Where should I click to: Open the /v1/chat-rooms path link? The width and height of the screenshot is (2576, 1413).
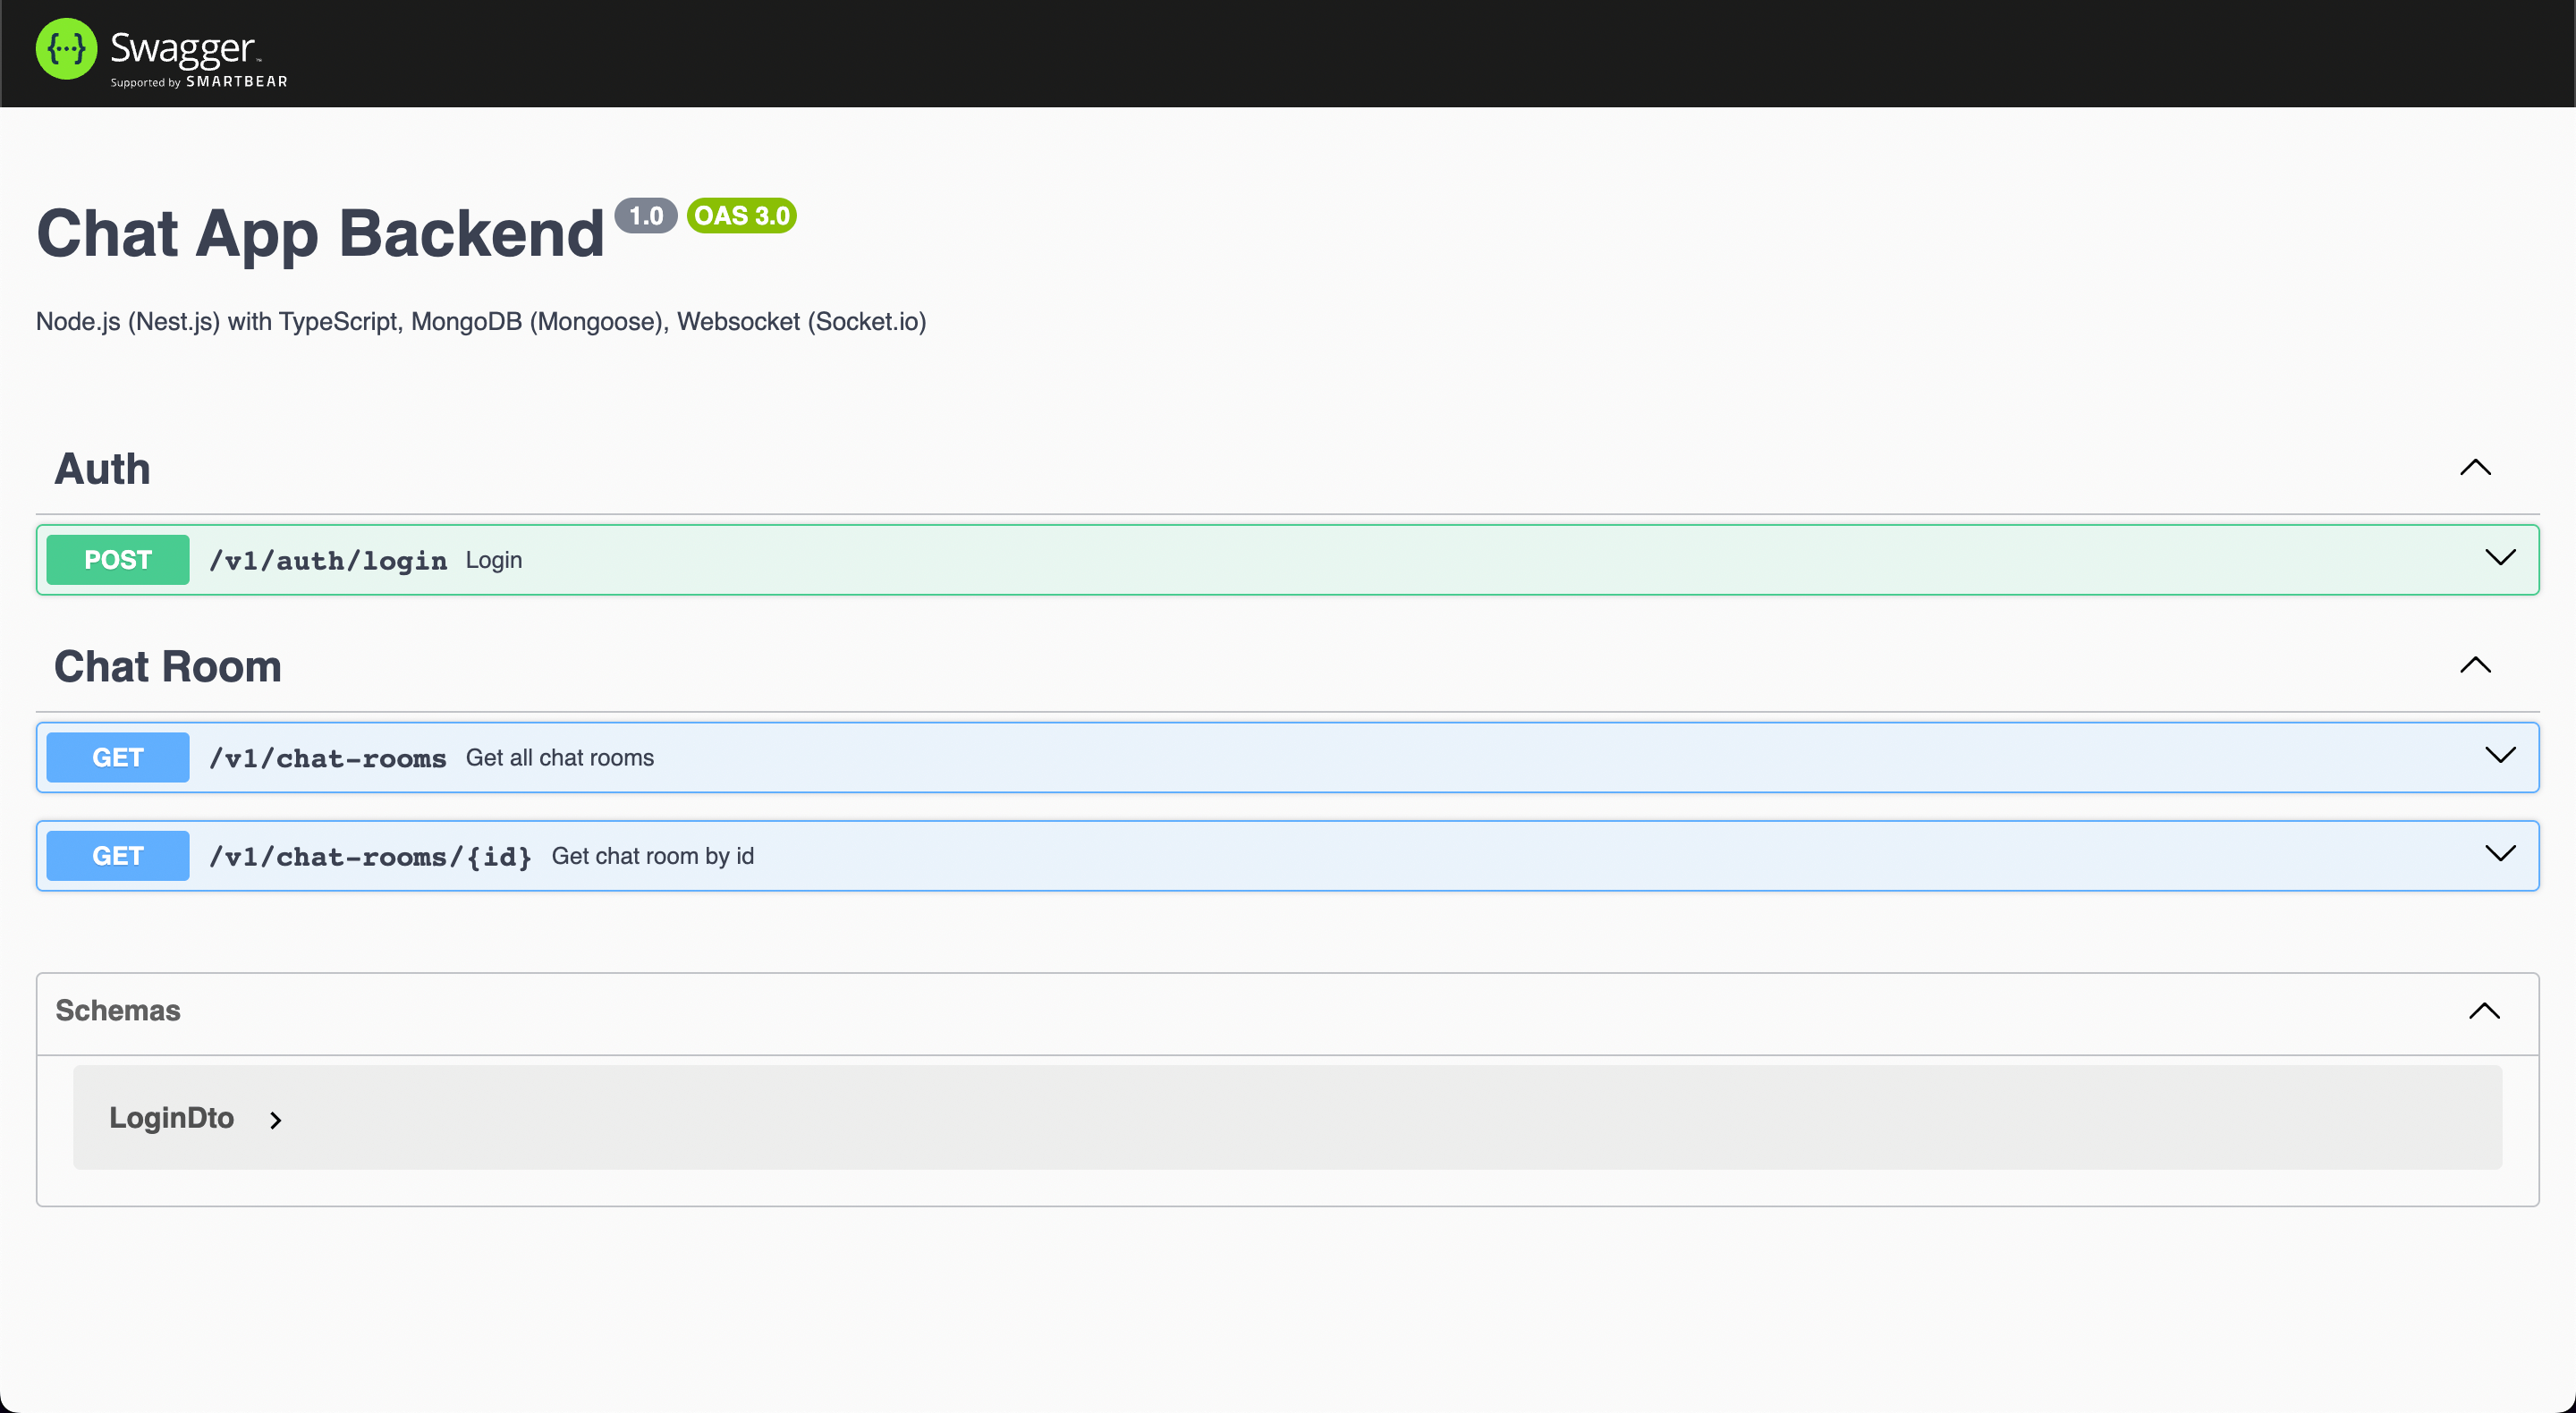tap(328, 759)
